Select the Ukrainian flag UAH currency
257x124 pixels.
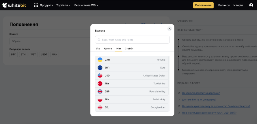(100, 60)
